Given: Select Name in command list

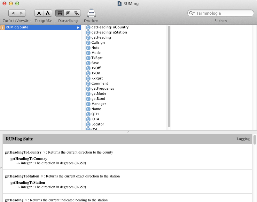Looking at the screenshot, I should point(96,109).
